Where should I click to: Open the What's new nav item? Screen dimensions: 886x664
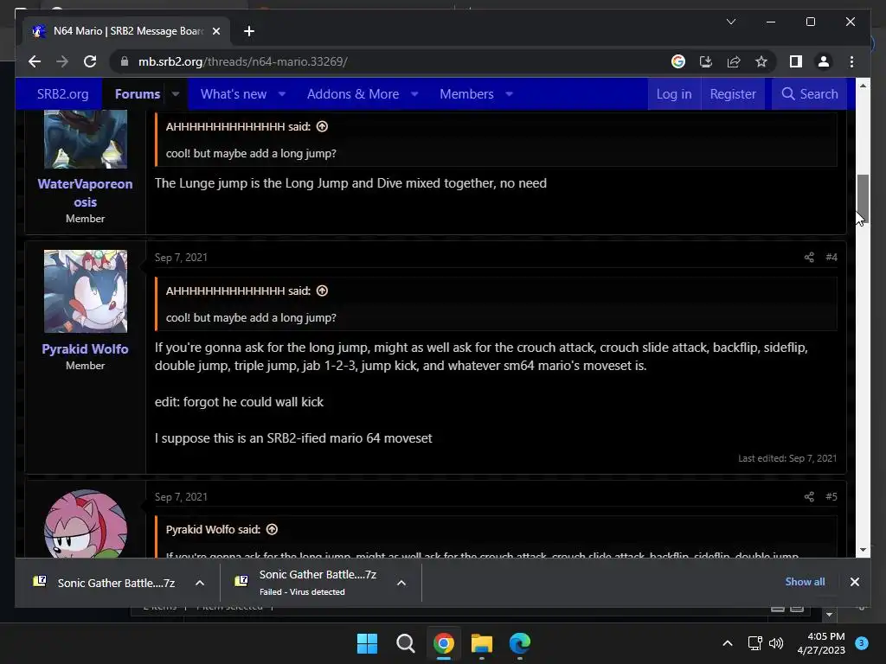(234, 93)
